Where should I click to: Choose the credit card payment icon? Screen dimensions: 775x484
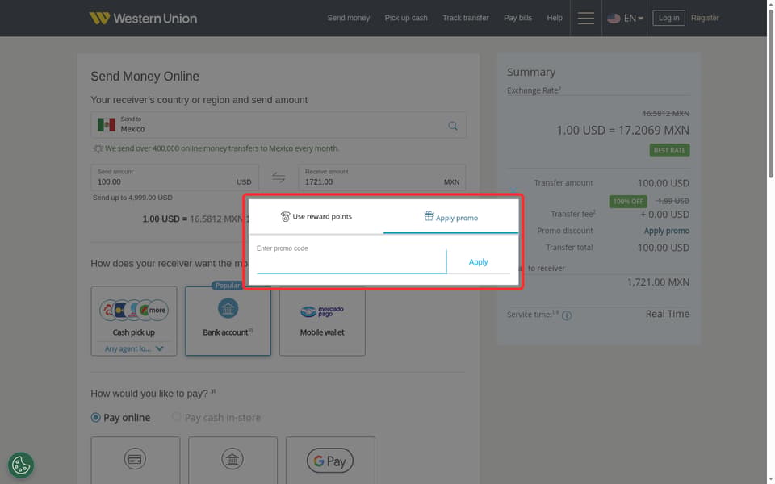pos(135,459)
